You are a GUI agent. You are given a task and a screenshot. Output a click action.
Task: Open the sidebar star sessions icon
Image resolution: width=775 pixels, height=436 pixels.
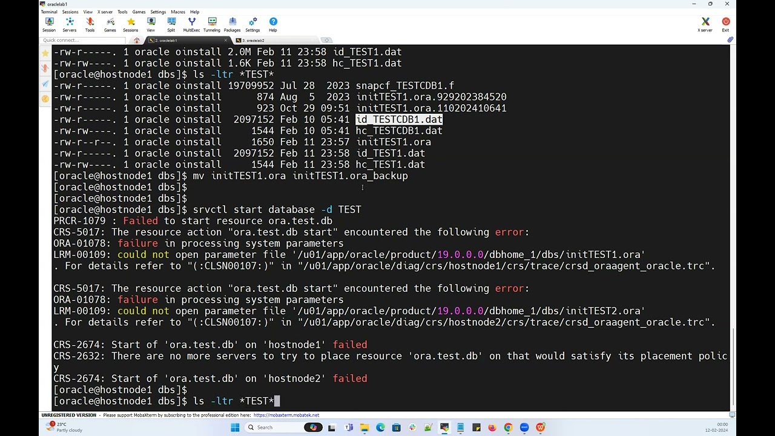pyautogui.click(x=45, y=53)
